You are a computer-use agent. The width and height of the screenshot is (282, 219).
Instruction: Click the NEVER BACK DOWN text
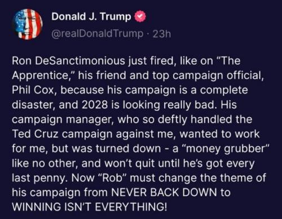164,193
